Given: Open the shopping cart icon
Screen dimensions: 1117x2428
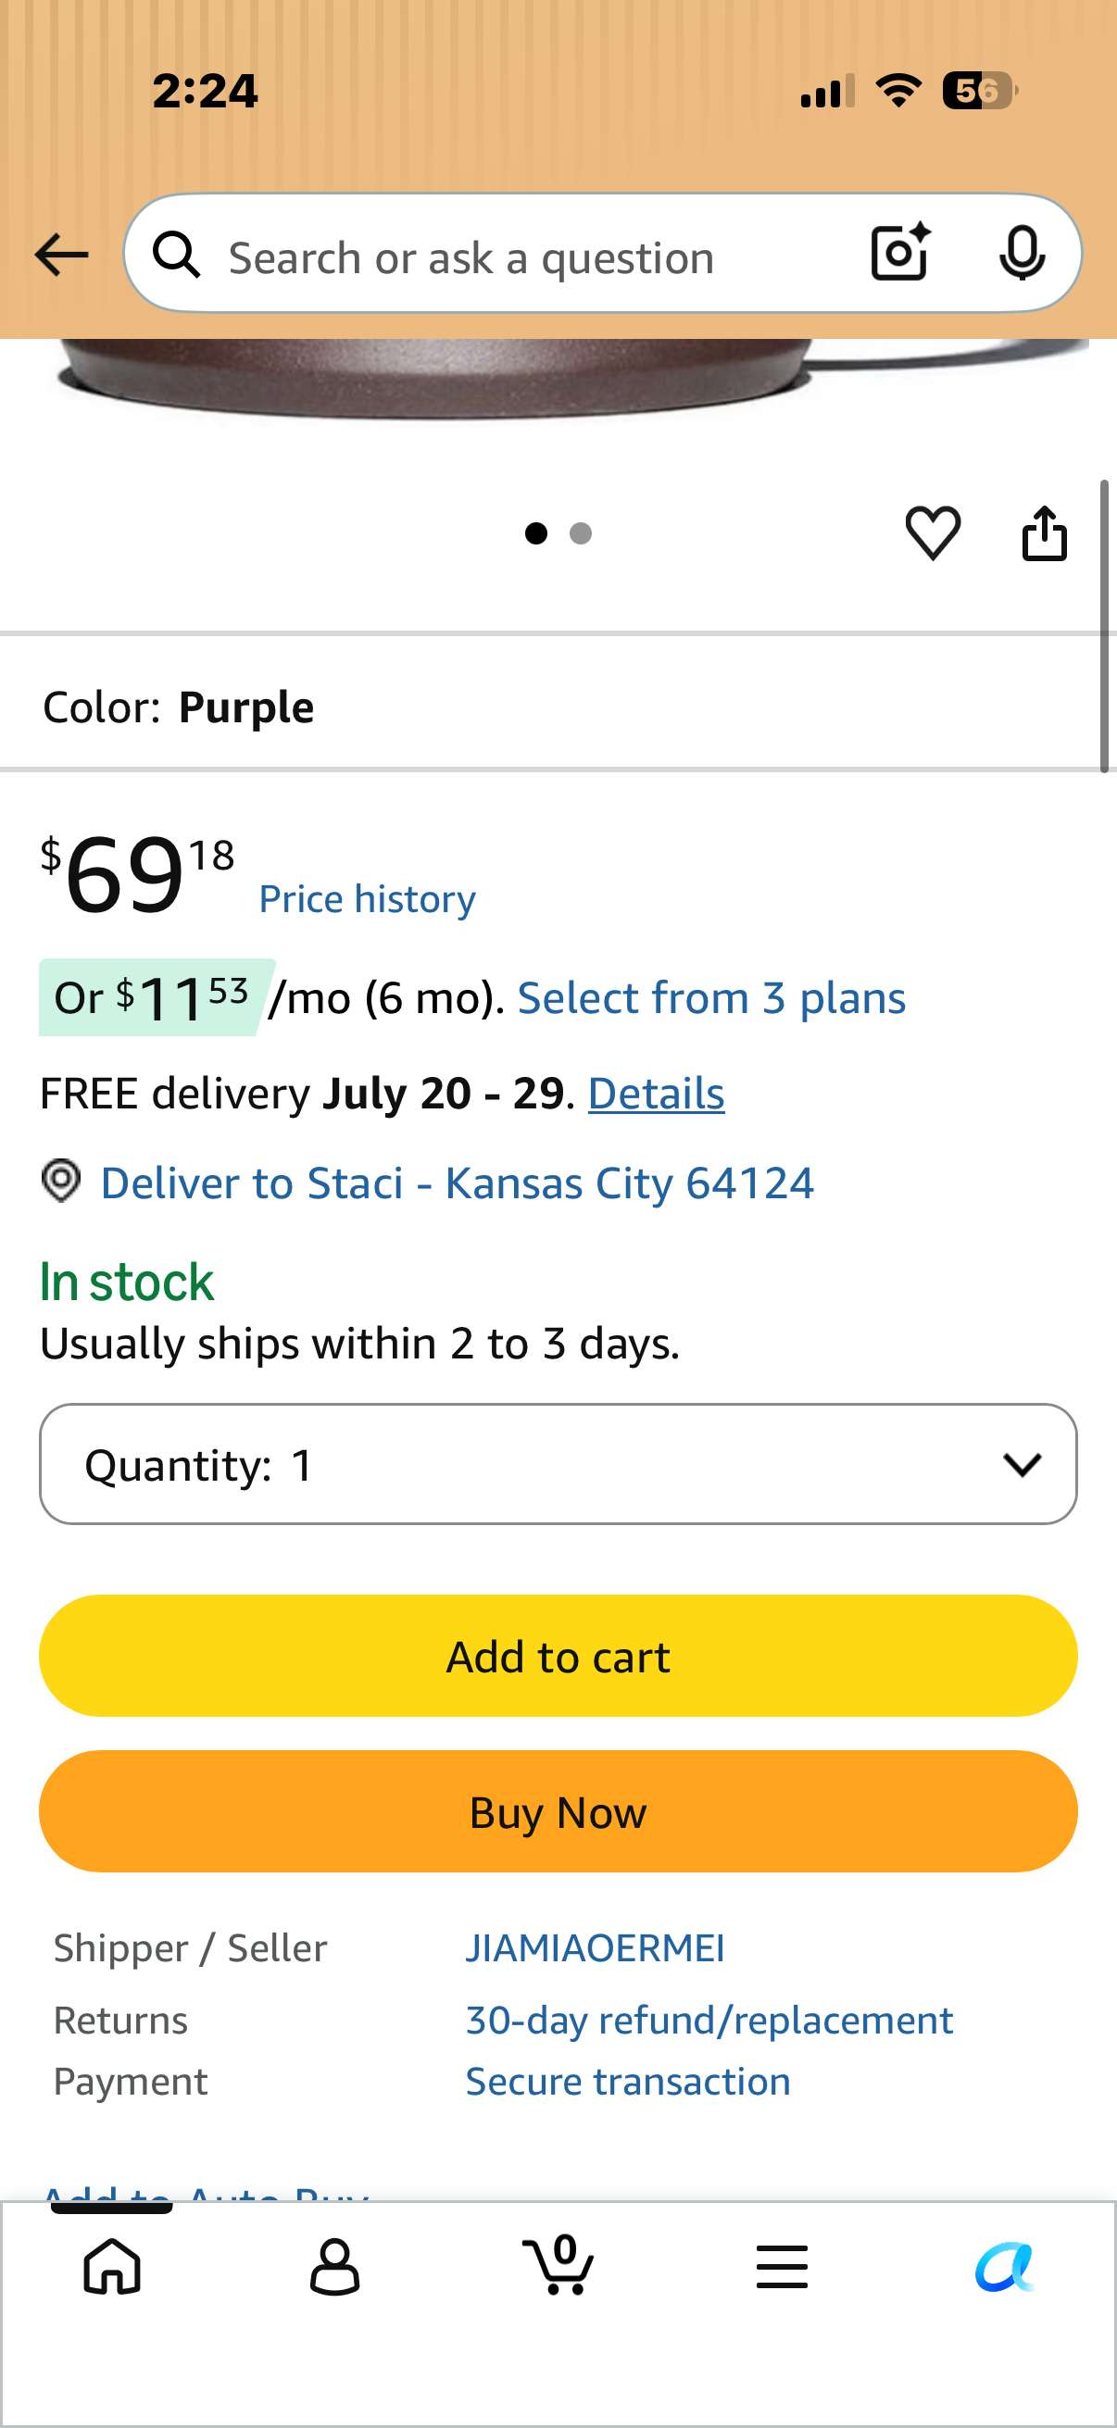Looking at the screenshot, I should pos(558,2264).
